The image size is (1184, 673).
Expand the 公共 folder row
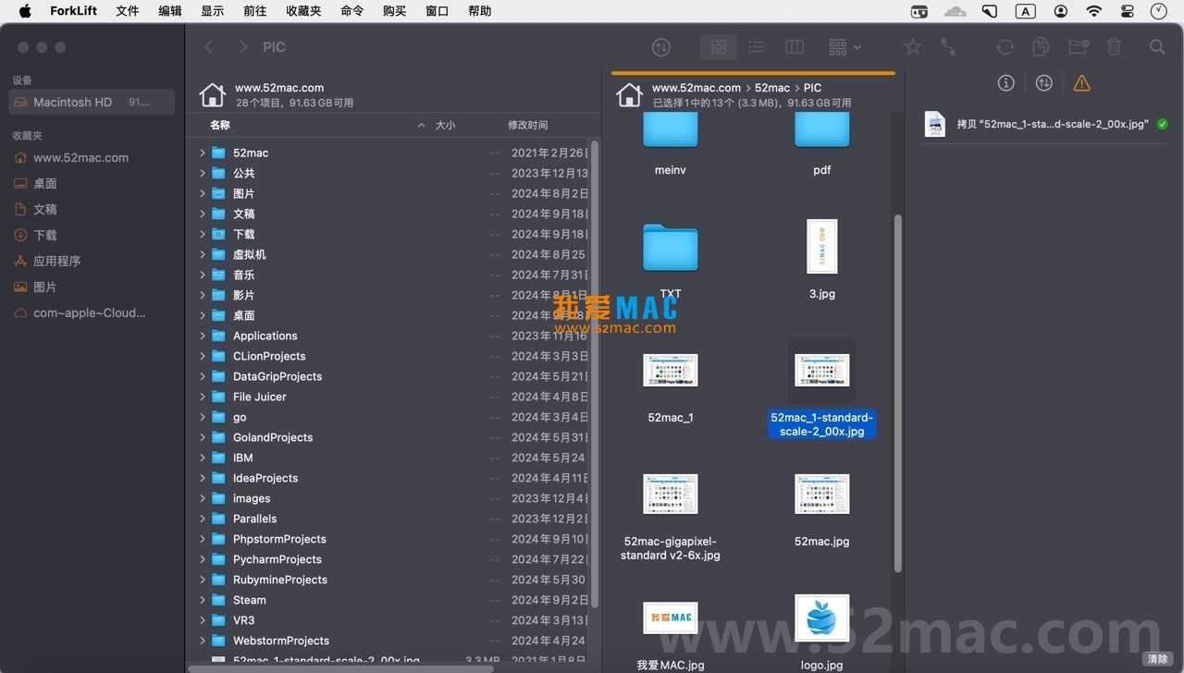(x=203, y=173)
